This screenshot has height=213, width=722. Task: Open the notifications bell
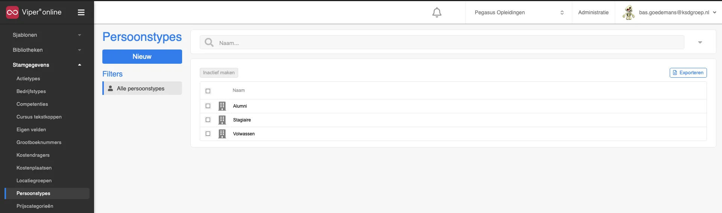tap(436, 12)
